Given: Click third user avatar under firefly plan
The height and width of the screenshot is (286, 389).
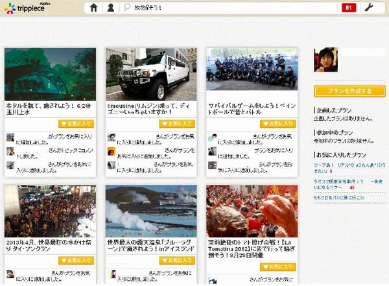Looking at the screenshot, I should click(10, 165).
